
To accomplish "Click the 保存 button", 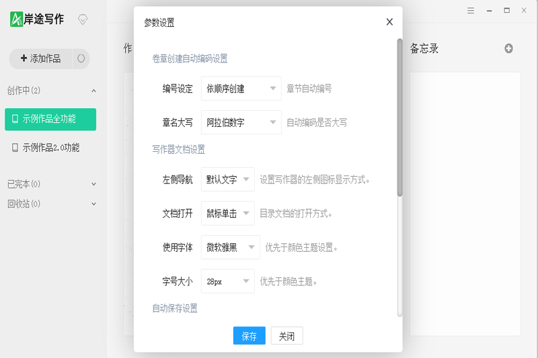I will (249, 336).
